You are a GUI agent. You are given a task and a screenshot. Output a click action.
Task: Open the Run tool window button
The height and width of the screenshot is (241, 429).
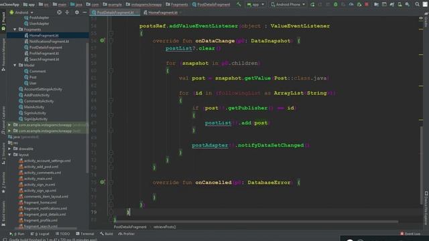17,234
